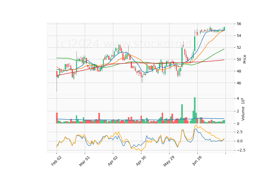
Task: Click the price axis value 48
Action: click(x=239, y=71)
